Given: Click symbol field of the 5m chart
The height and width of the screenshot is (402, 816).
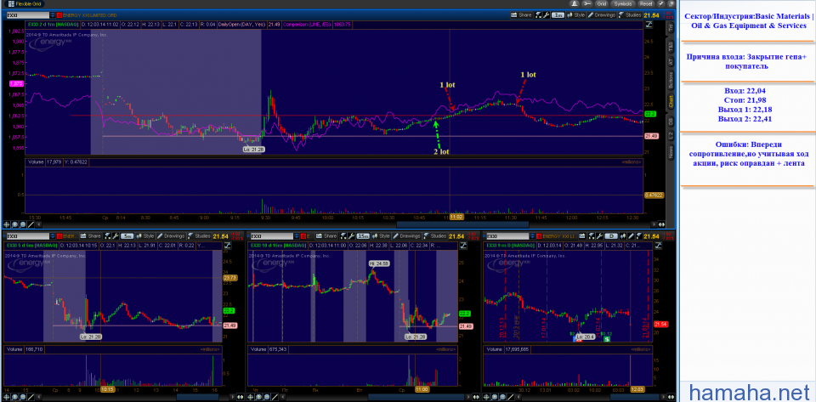Looking at the screenshot, I should tap(28, 236).
